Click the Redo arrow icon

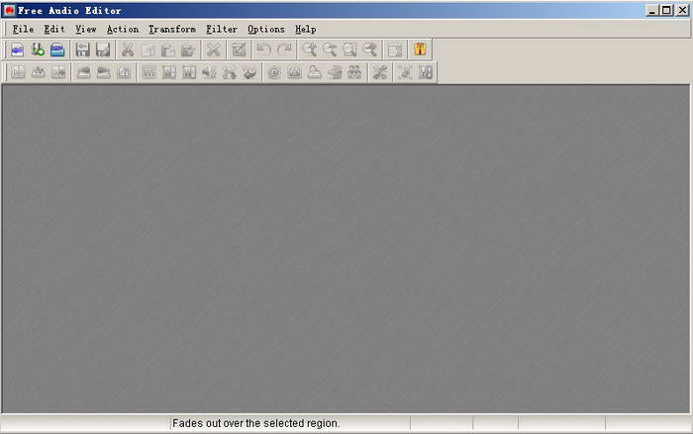[284, 50]
